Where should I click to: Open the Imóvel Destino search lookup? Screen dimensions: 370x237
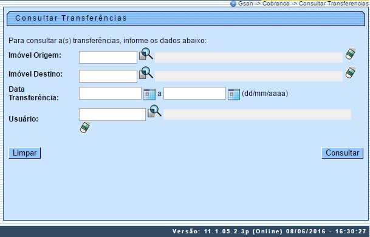pos(146,73)
